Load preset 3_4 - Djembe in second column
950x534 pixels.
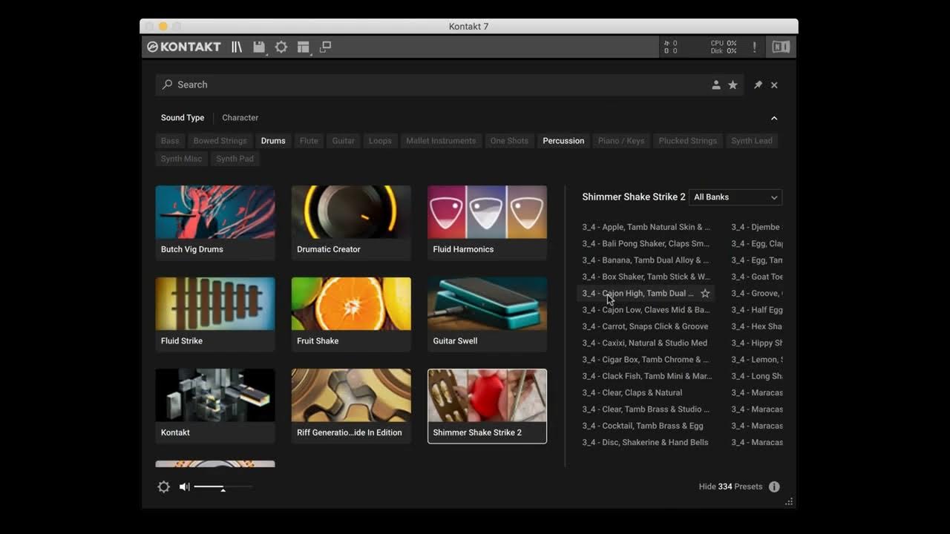point(756,227)
